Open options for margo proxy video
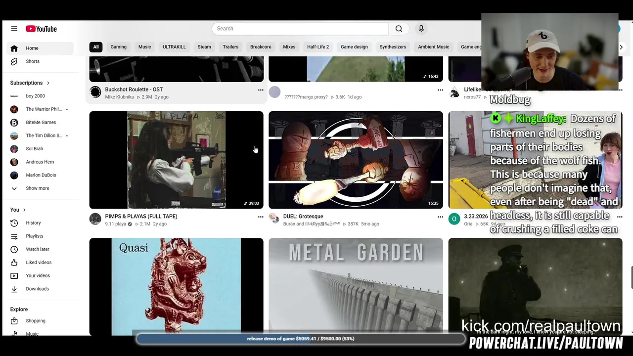 click(440, 90)
